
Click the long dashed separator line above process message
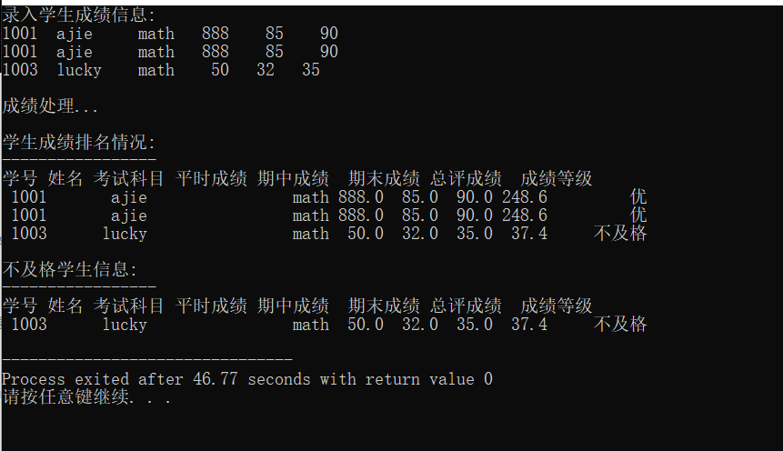coord(147,359)
